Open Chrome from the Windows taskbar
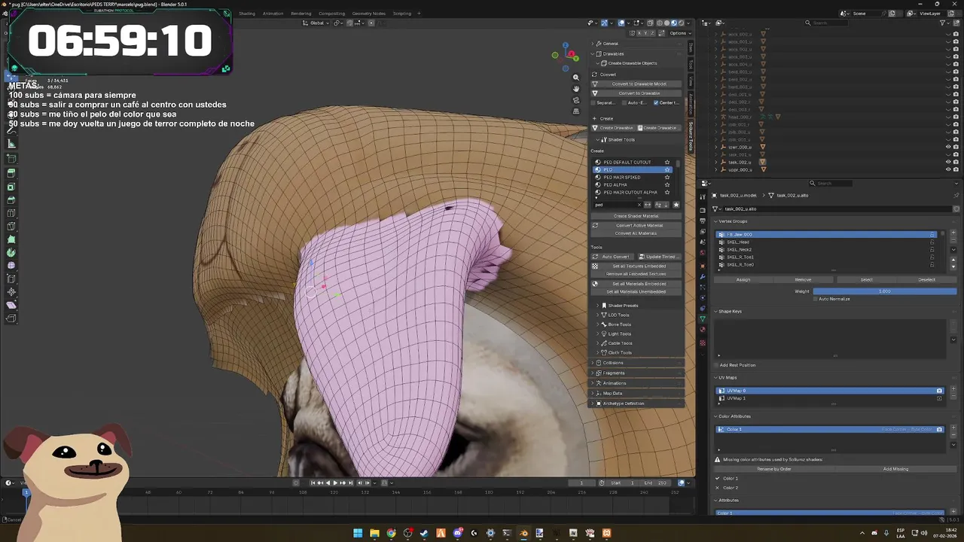 [391, 533]
